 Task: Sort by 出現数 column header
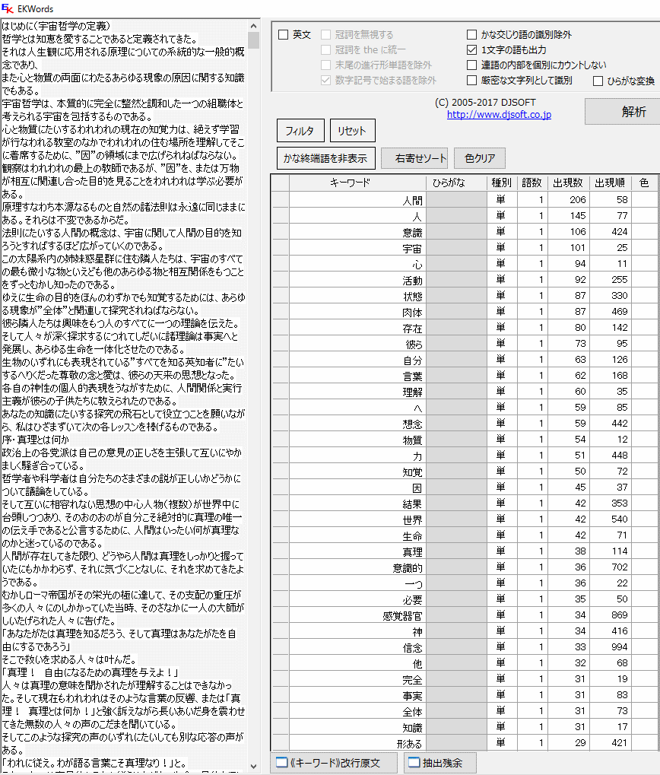(x=569, y=183)
